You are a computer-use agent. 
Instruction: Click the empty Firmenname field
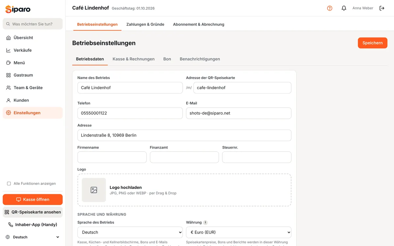(112, 157)
